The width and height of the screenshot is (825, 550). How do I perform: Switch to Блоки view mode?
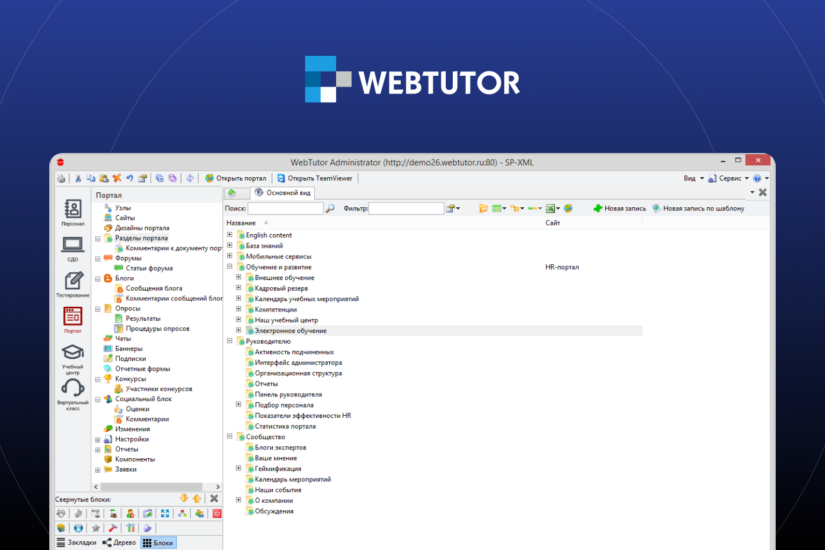158,542
